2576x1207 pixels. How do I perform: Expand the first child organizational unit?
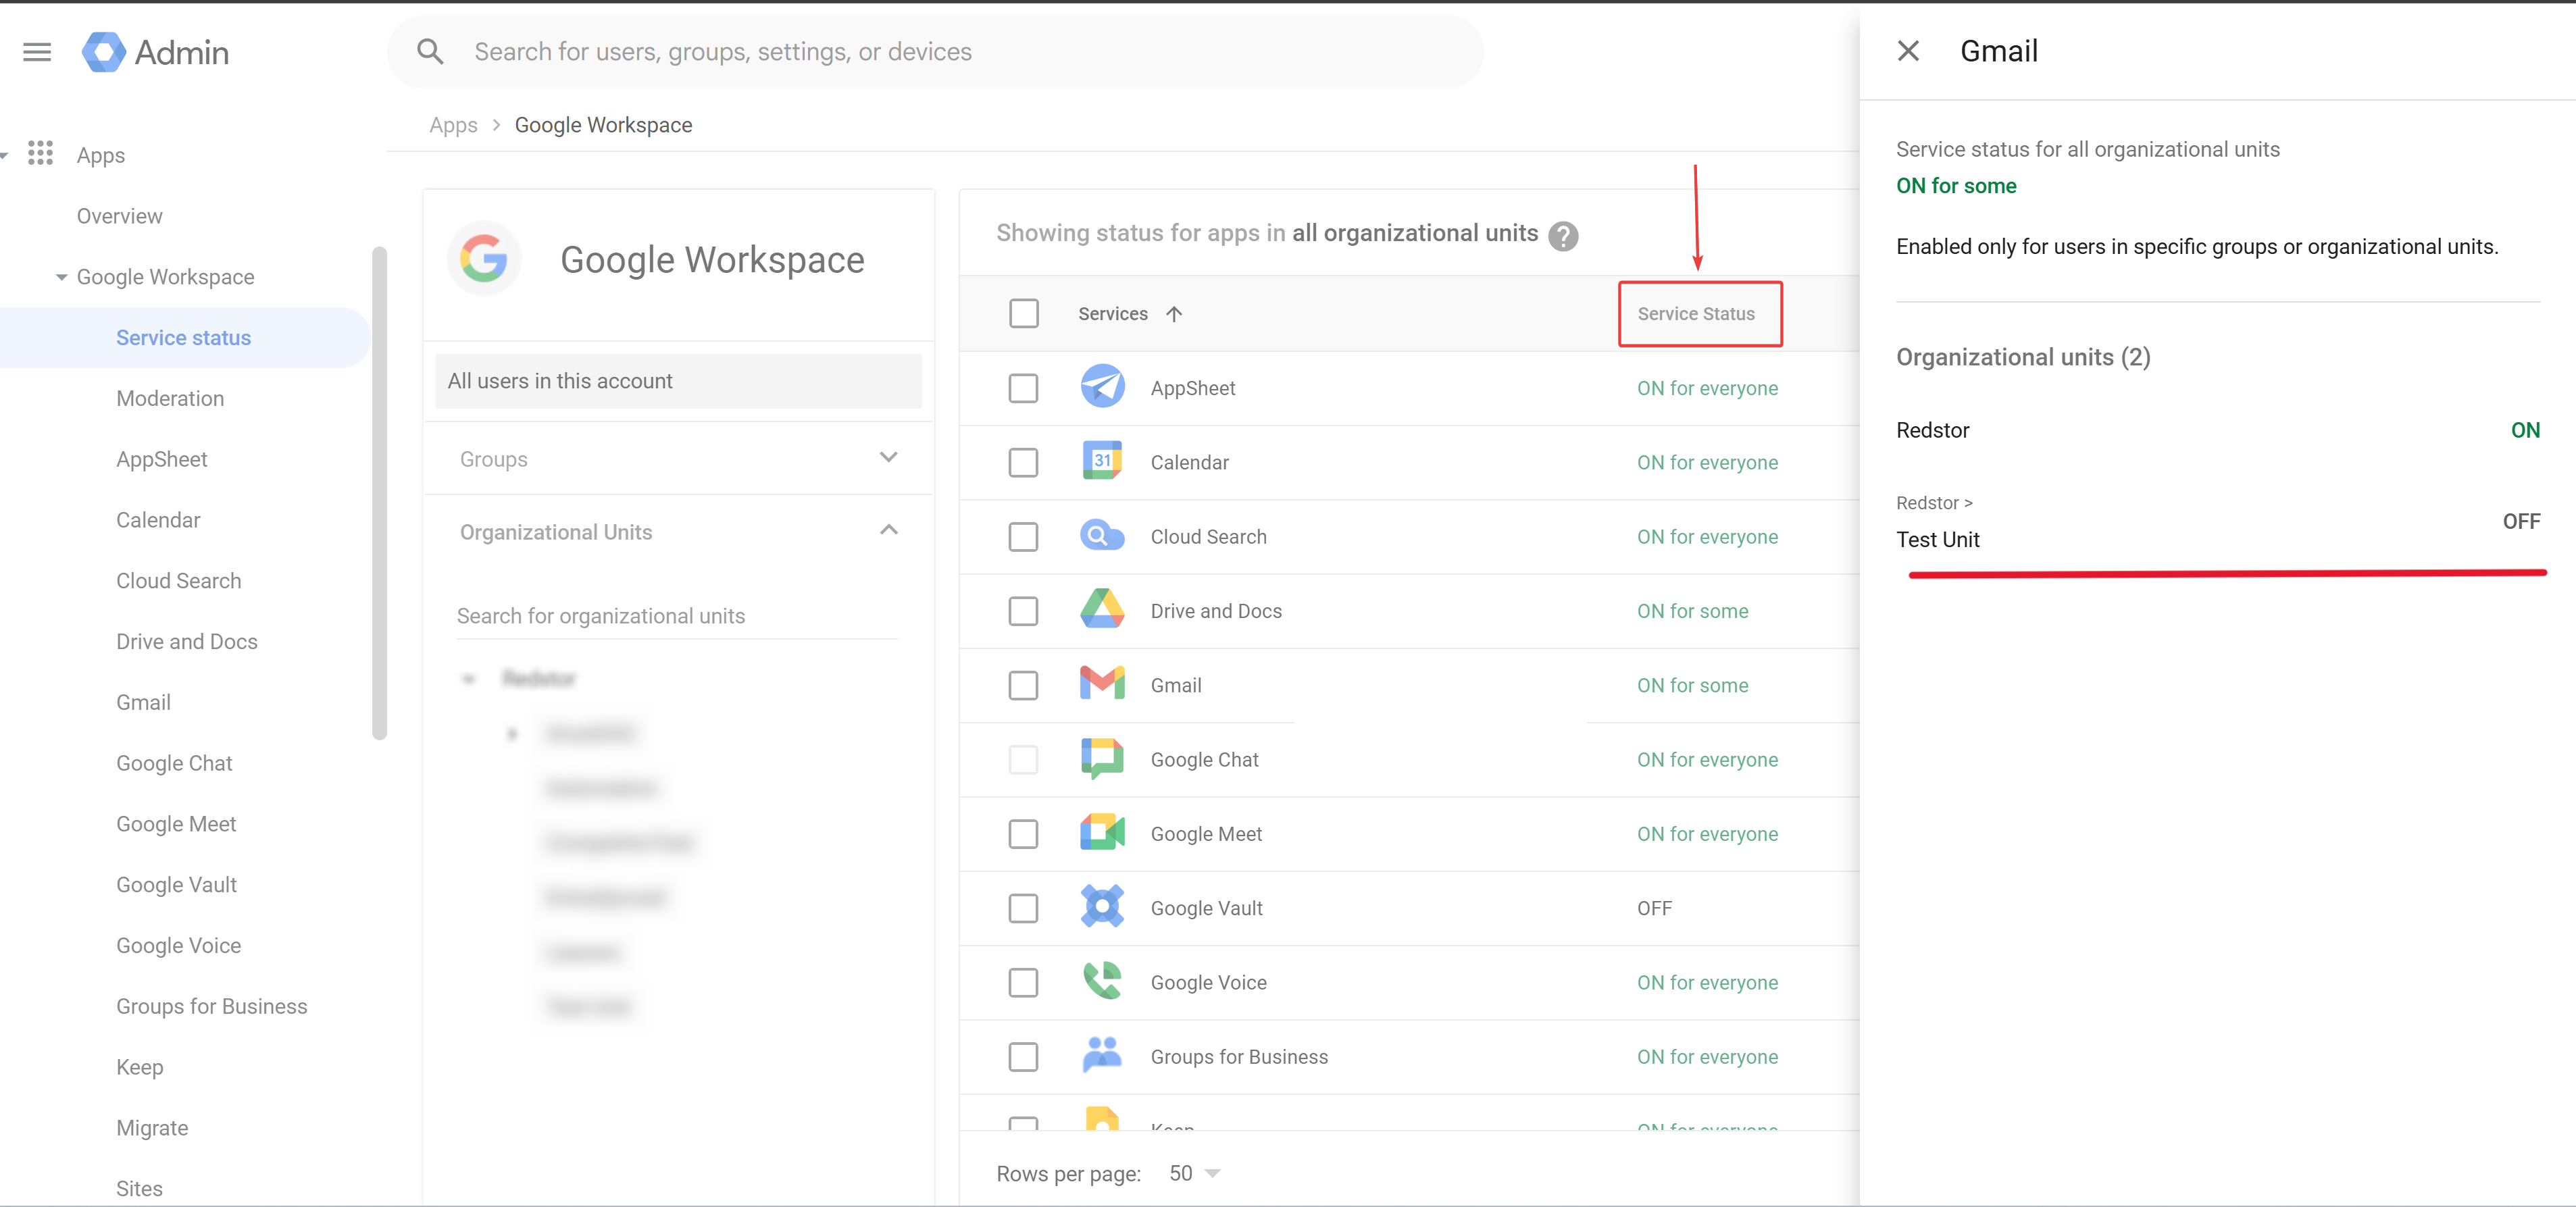click(x=512, y=734)
